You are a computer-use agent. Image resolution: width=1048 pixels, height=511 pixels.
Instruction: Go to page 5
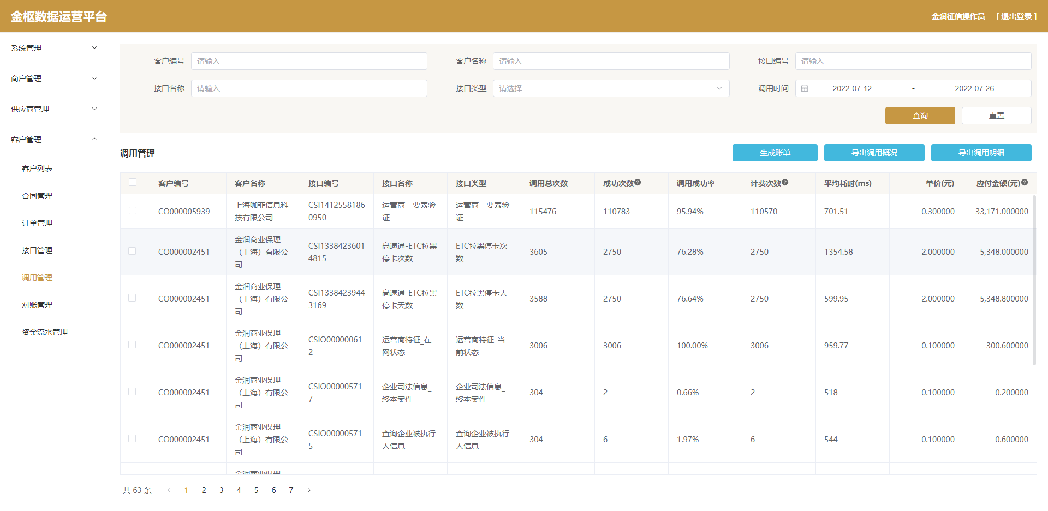pyautogui.click(x=256, y=490)
